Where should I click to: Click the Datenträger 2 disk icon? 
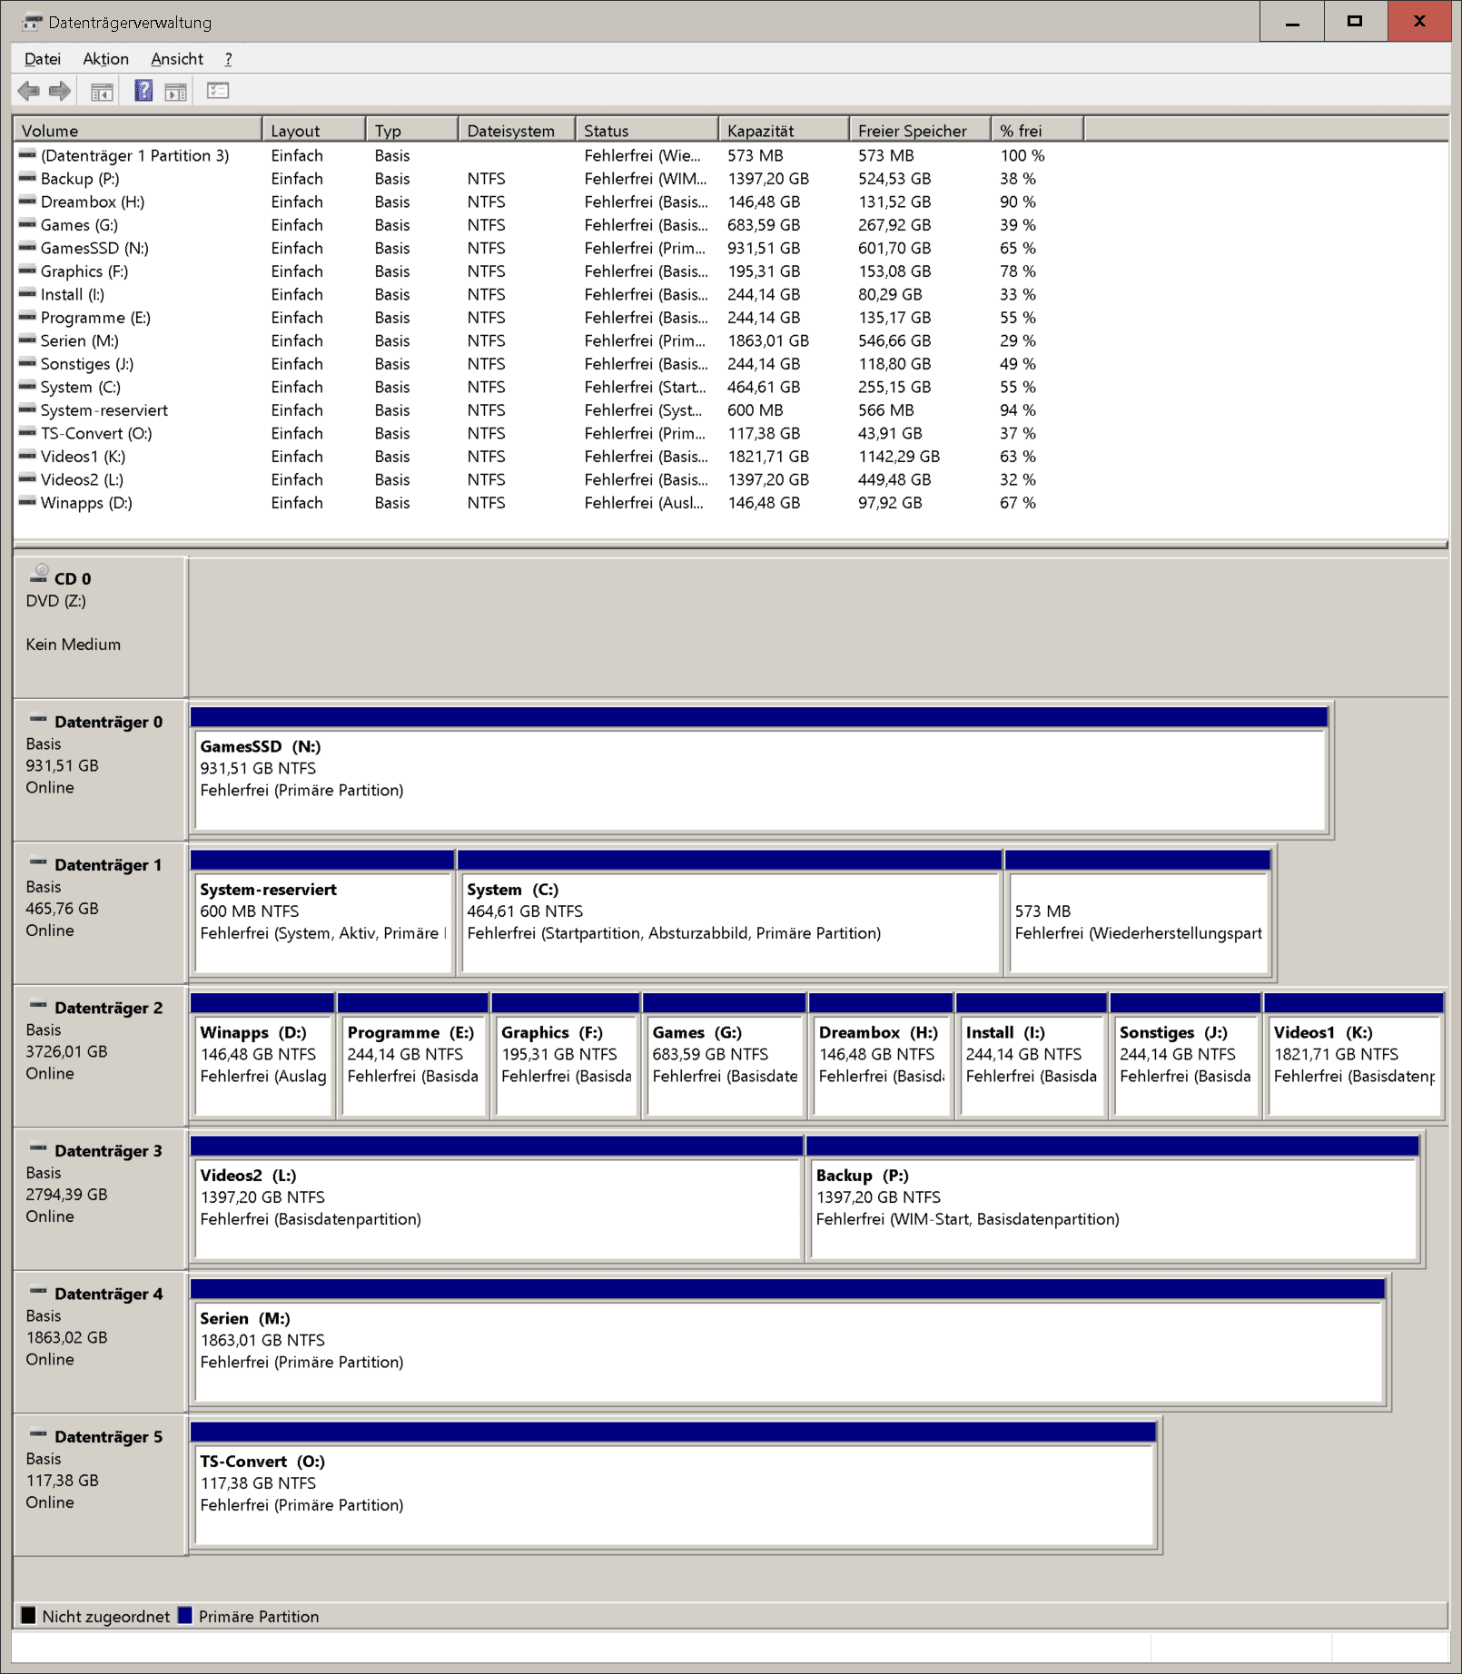38,1006
